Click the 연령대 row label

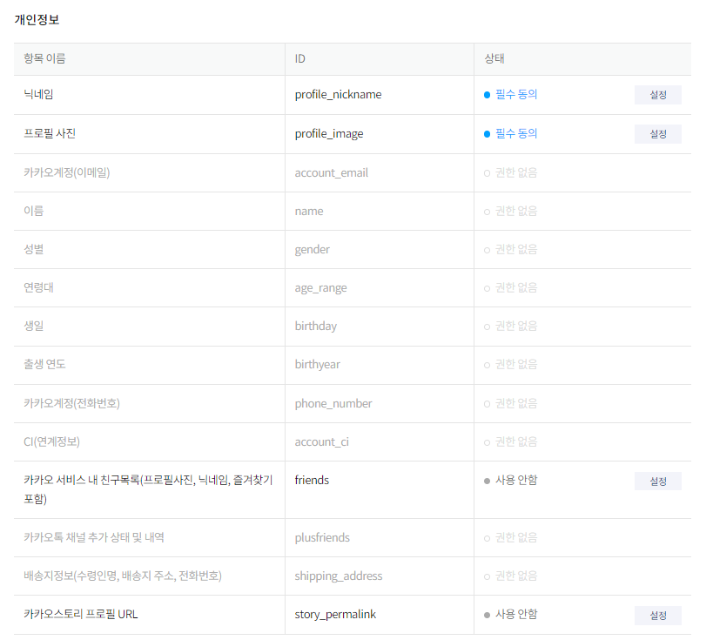38,287
